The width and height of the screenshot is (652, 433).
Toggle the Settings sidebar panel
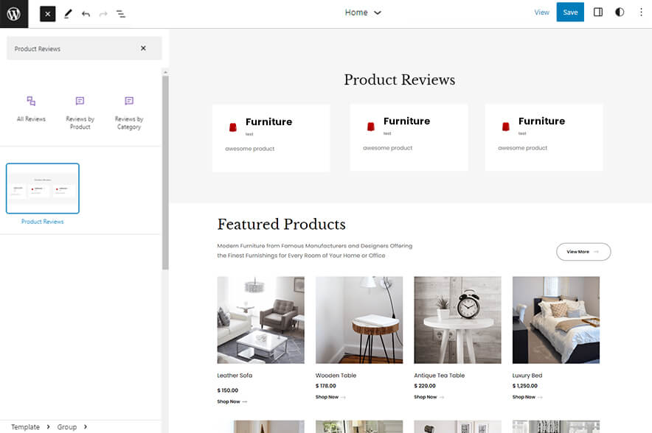pos(598,13)
